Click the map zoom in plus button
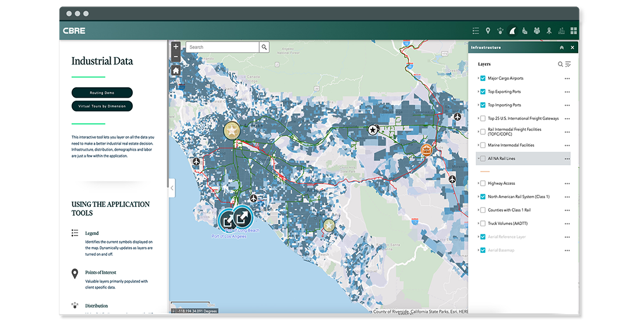643x321 pixels. click(x=176, y=47)
